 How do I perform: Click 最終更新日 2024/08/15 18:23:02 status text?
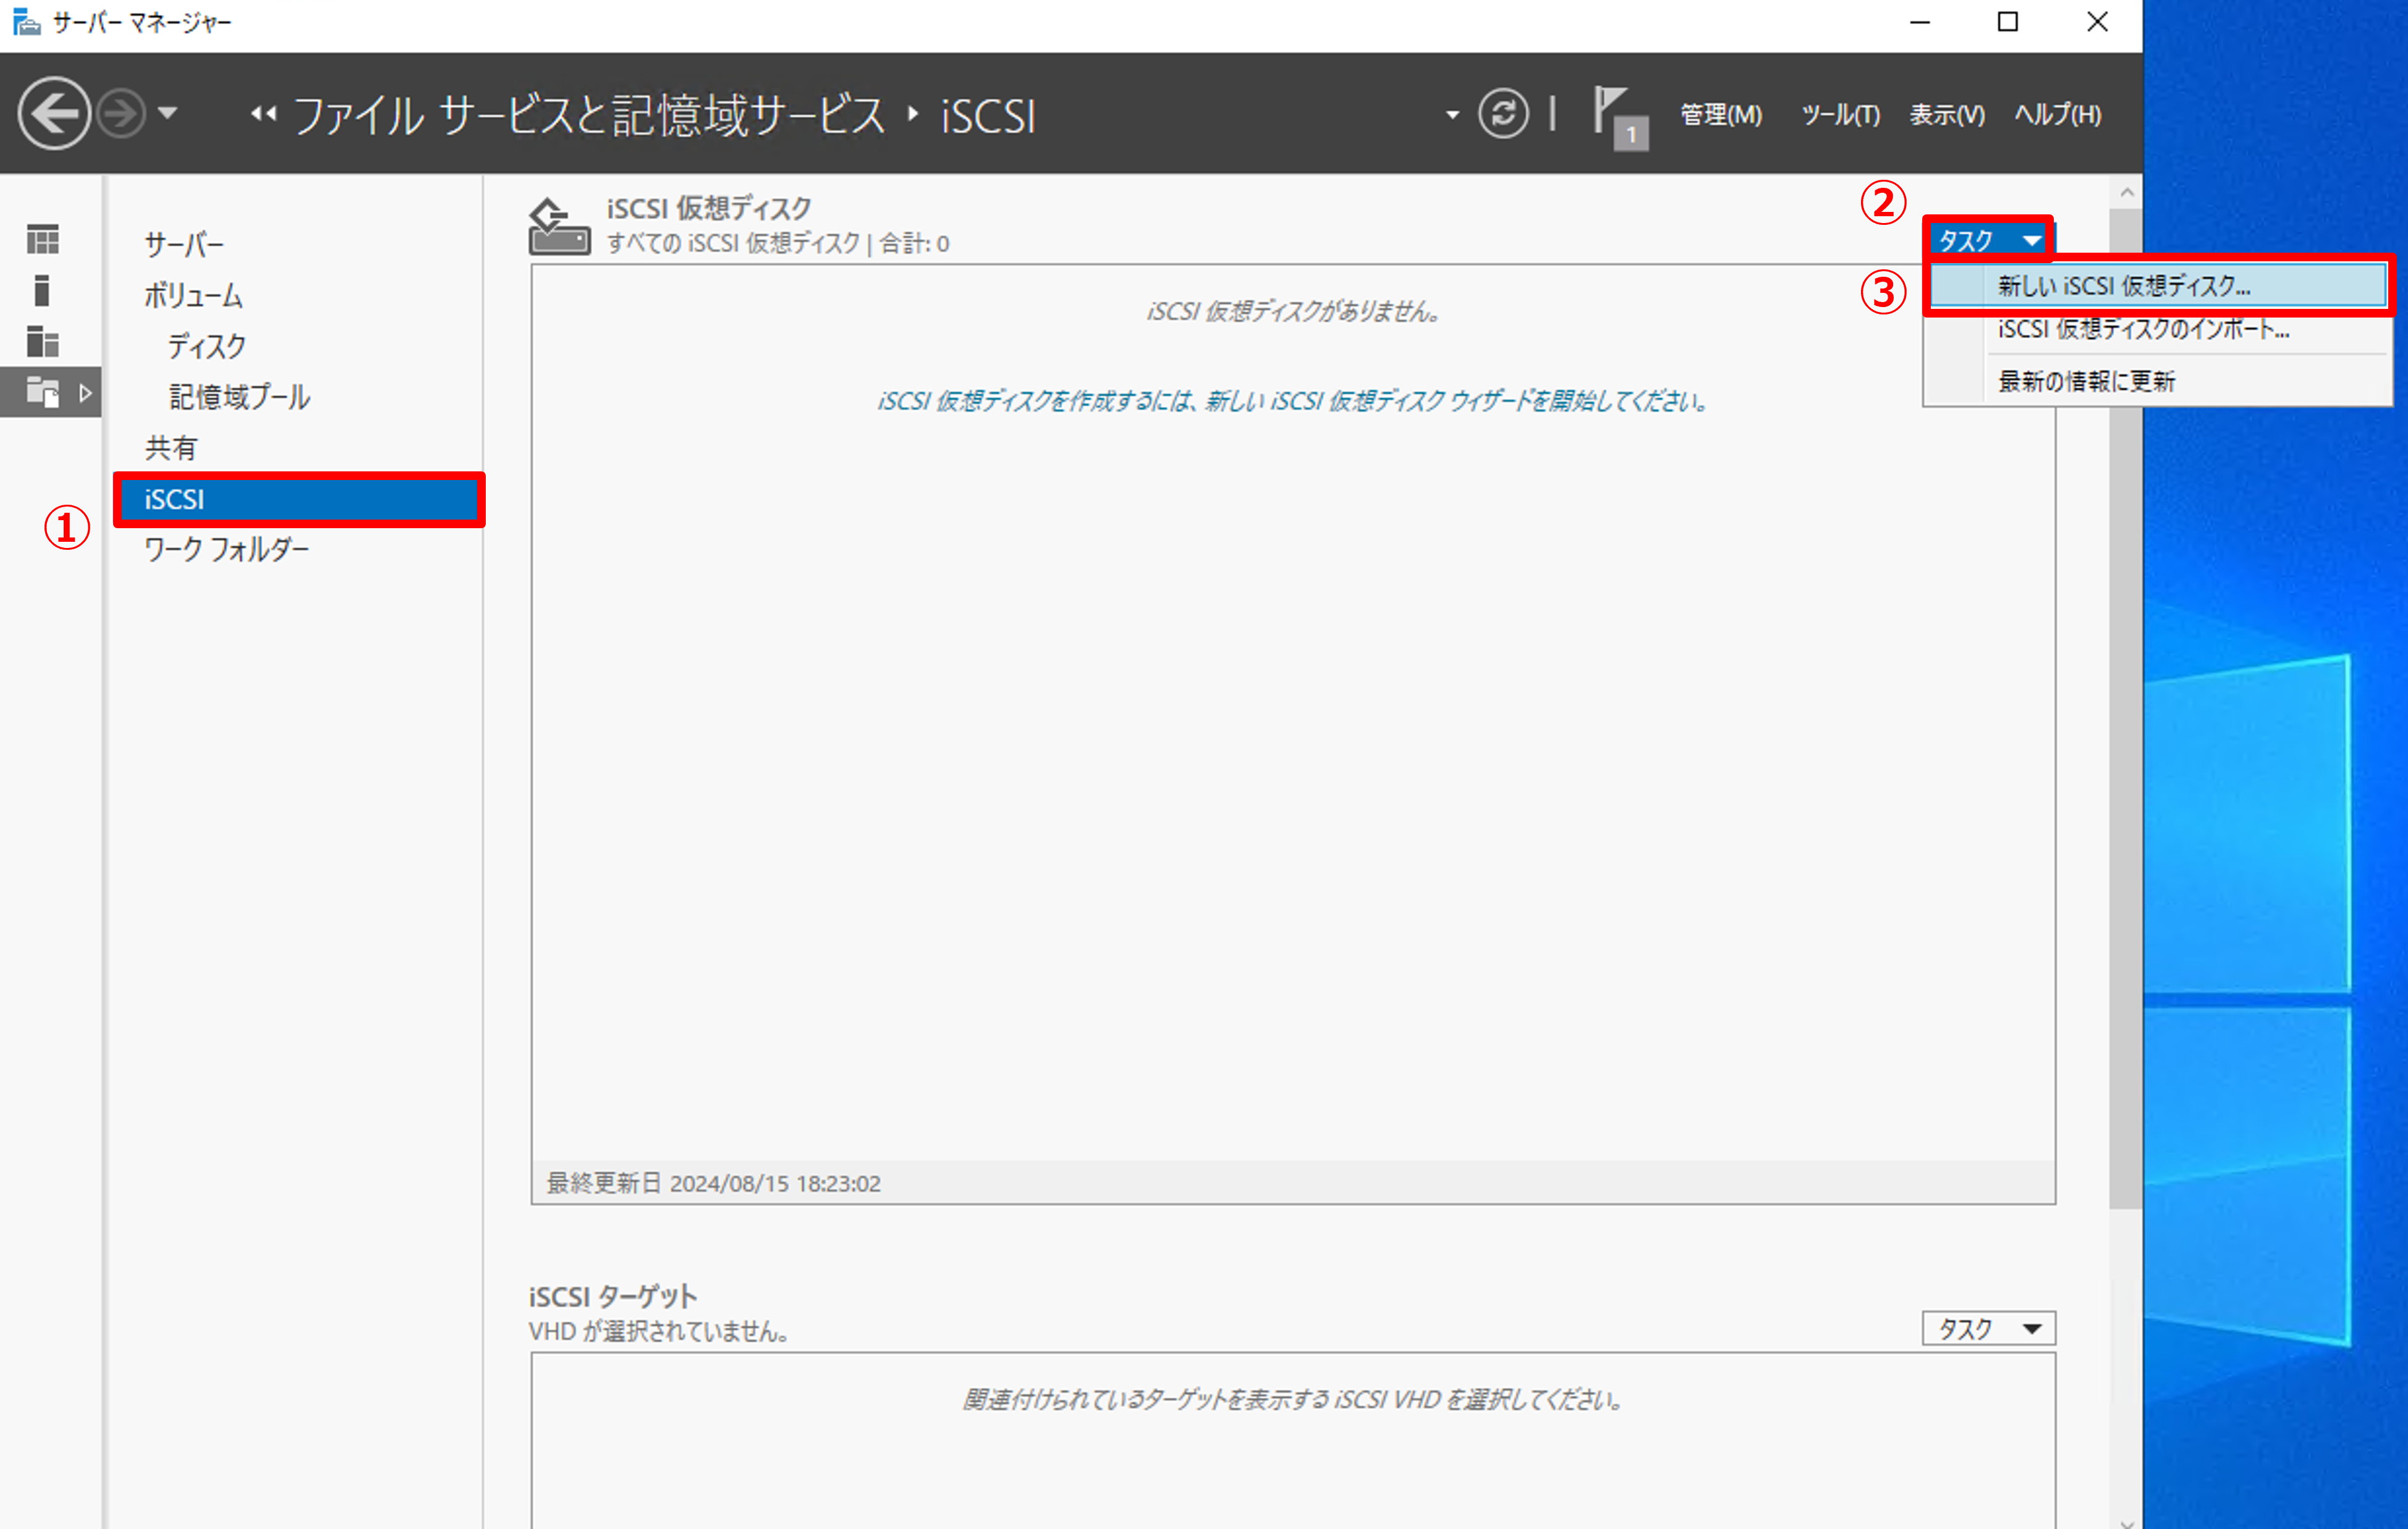coord(713,1183)
